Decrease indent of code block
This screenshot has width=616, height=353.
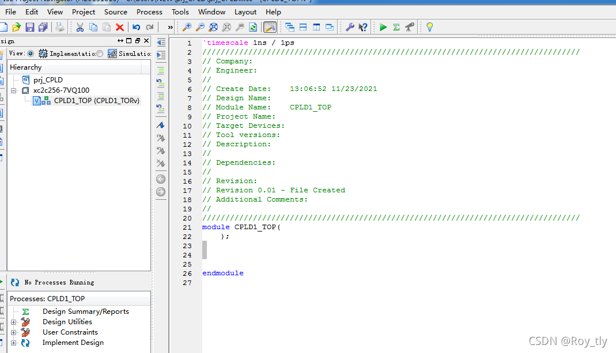pos(161,43)
